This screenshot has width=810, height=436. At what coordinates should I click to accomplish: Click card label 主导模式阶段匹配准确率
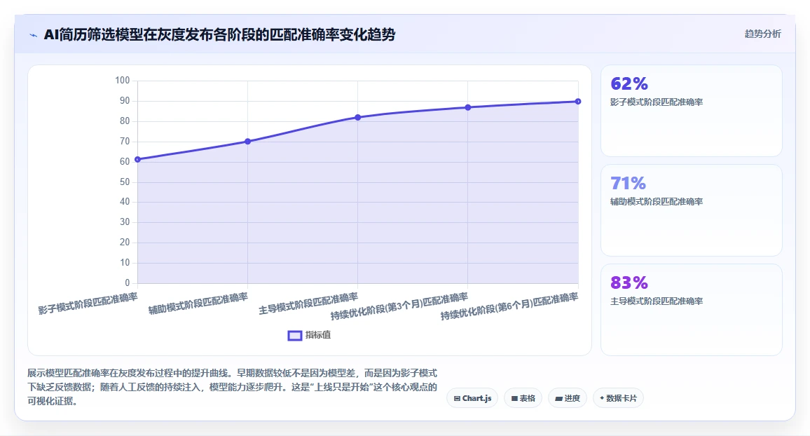[x=656, y=301]
